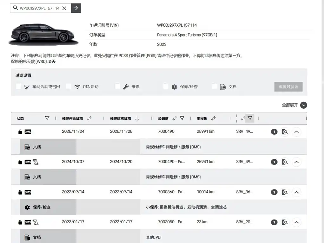Click the maintenance gear icon in filters
Image resolution: width=325 pixels, height=243 pixels.
pyautogui.click(x=174, y=87)
